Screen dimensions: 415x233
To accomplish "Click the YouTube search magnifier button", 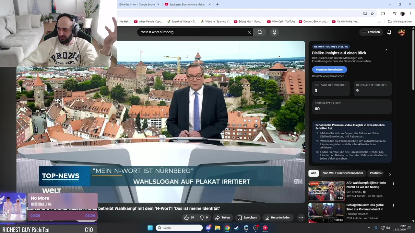I will coord(260,32).
